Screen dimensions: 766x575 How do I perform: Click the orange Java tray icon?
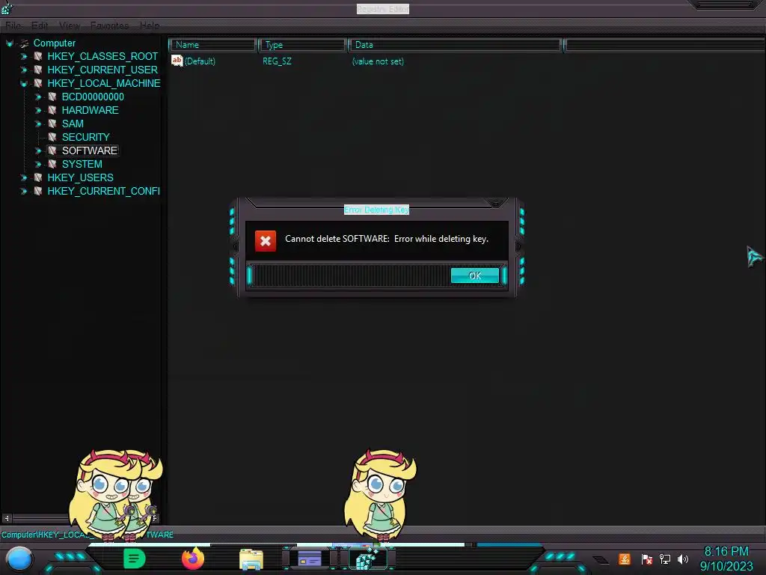625,559
